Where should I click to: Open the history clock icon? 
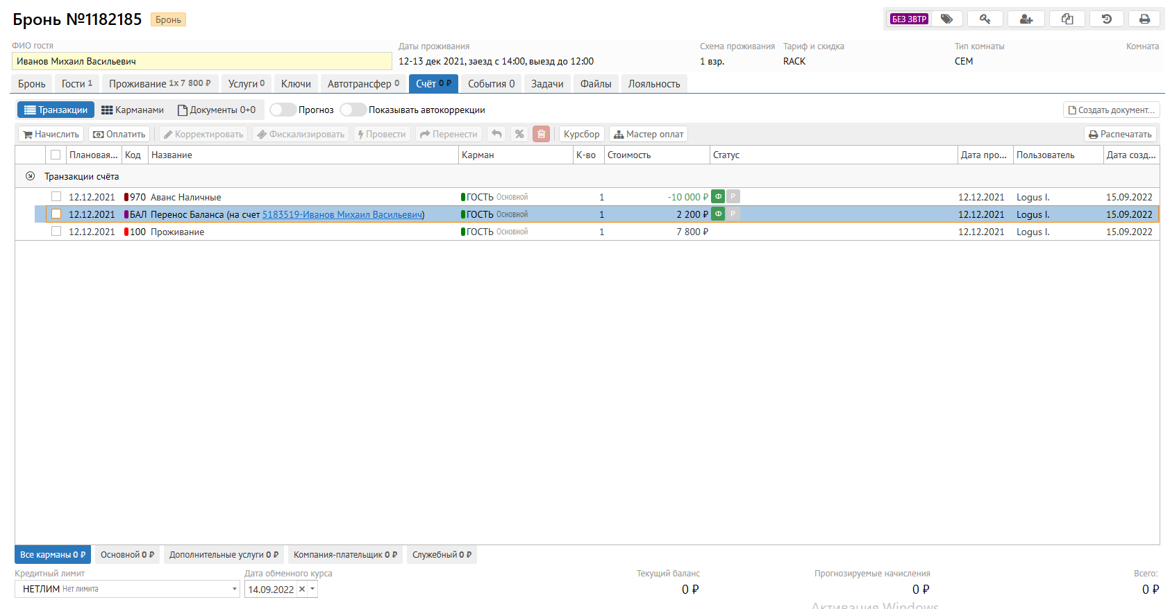1107,19
